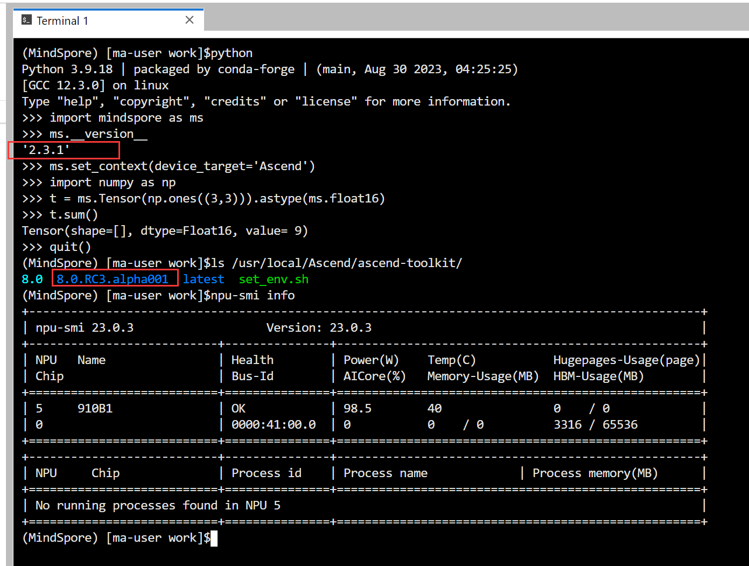Click the 'set_env.sh' file name
The width and height of the screenshot is (749, 566).
tap(273, 279)
